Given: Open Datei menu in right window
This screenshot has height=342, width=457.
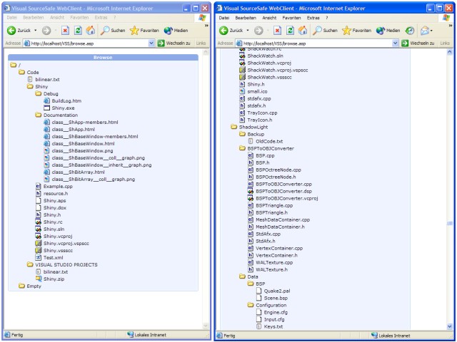Looking at the screenshot, I should (x=224, y=18).
